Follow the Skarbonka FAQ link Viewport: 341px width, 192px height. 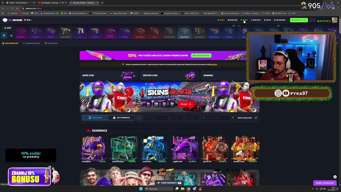tap(213, 64)
